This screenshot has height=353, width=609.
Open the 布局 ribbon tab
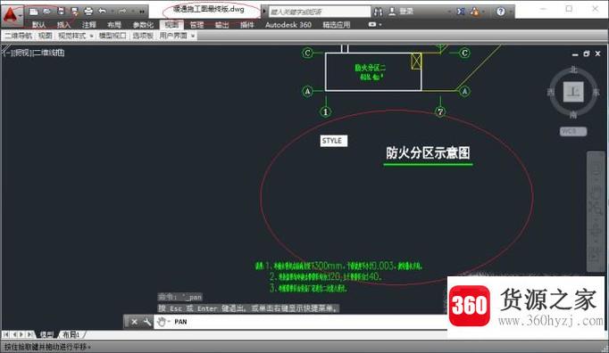click(114, 25)
